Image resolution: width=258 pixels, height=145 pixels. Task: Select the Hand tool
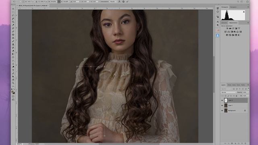click(x=13, y=80)
